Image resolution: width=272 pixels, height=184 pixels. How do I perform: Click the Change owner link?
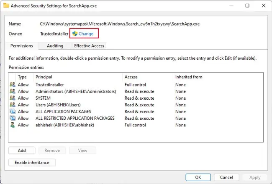(86, 34)
